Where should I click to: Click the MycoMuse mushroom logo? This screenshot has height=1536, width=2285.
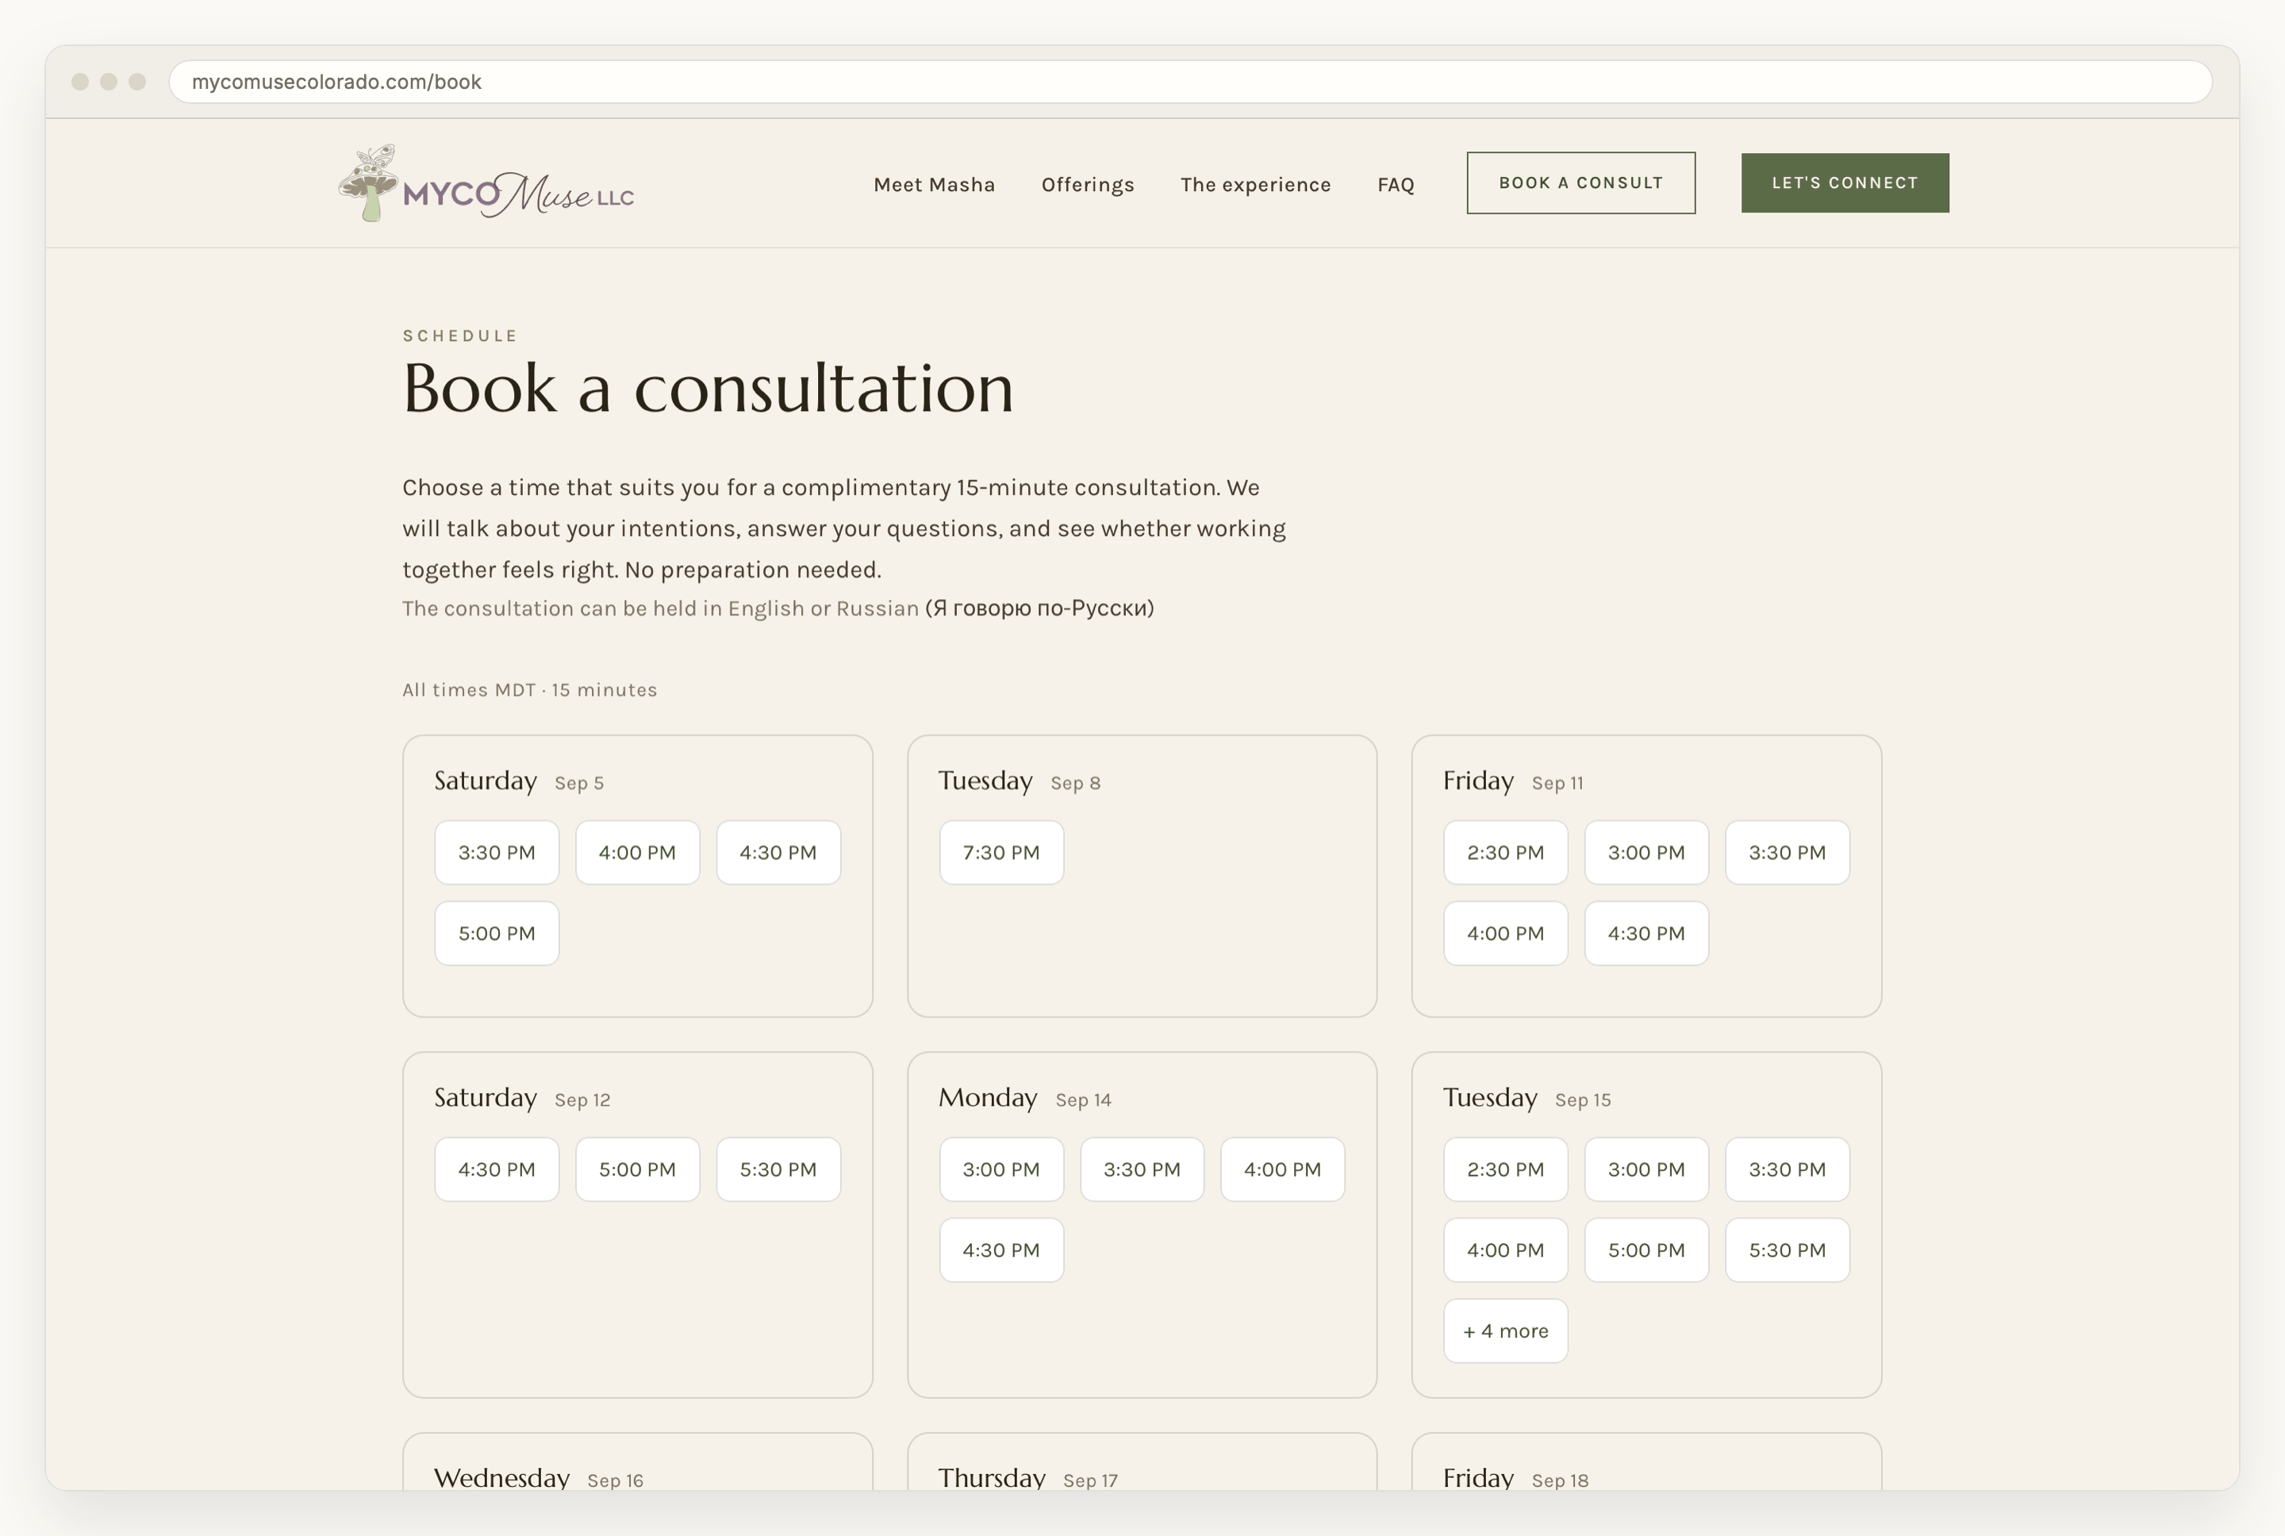[x=486, y=183]
